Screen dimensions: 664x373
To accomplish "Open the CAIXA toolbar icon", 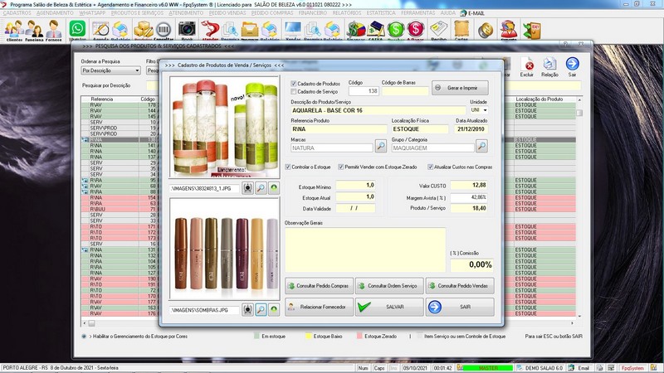I will [376, 30].
